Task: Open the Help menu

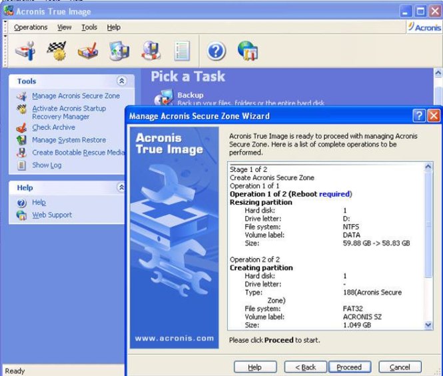Action: (x=113, y=27)
